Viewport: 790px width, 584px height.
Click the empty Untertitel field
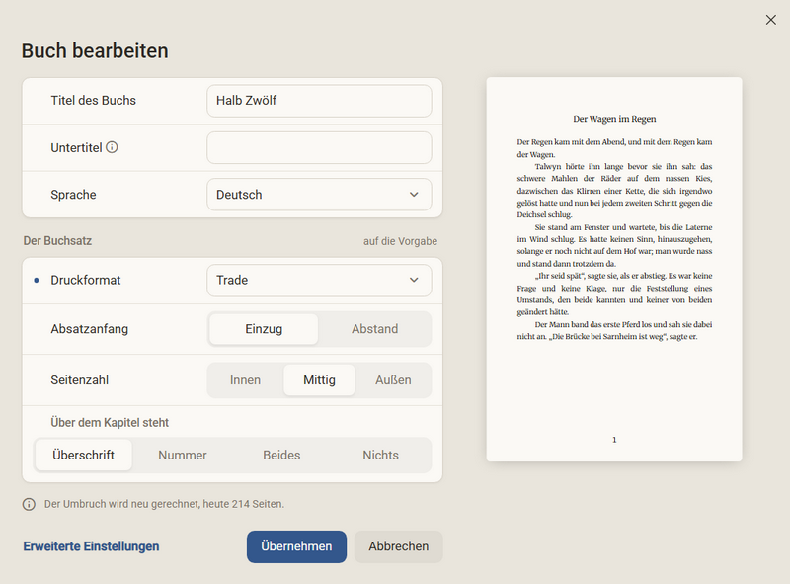(319, 148)
